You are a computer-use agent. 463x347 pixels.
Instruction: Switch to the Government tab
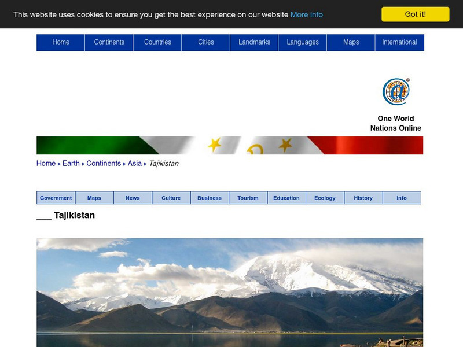click(56, 197)
